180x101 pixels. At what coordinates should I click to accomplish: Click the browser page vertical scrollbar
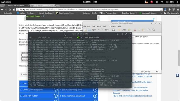179,58
